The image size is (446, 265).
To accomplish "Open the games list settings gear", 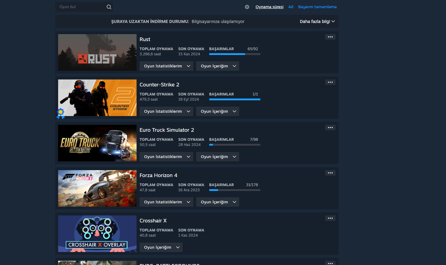I will point(247,7).
